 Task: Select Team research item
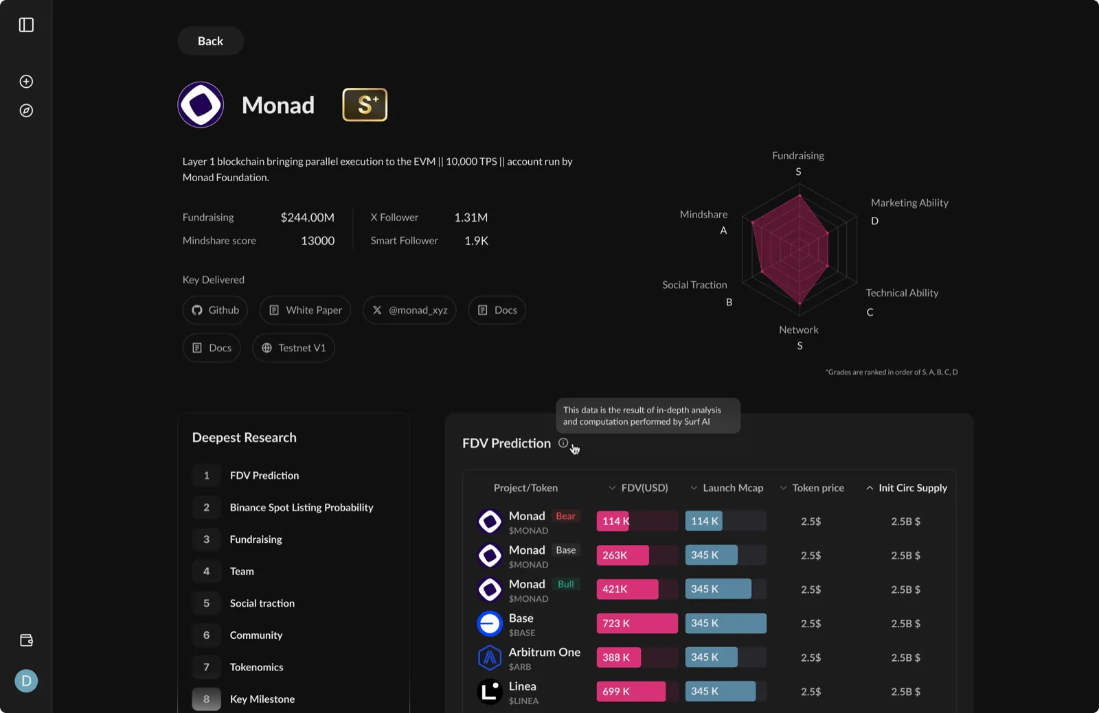tap(293, 572)
